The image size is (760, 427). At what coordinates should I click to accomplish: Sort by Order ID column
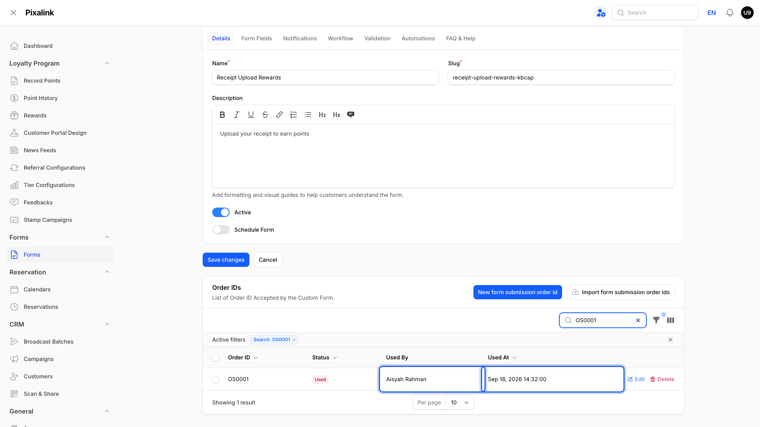coord(243,357)
